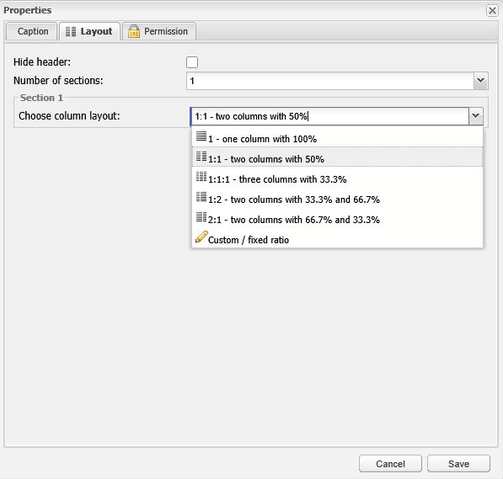This screenshot has height=479, width=503.
Task: Switch to the Caption tab
Action: (32, 31)
